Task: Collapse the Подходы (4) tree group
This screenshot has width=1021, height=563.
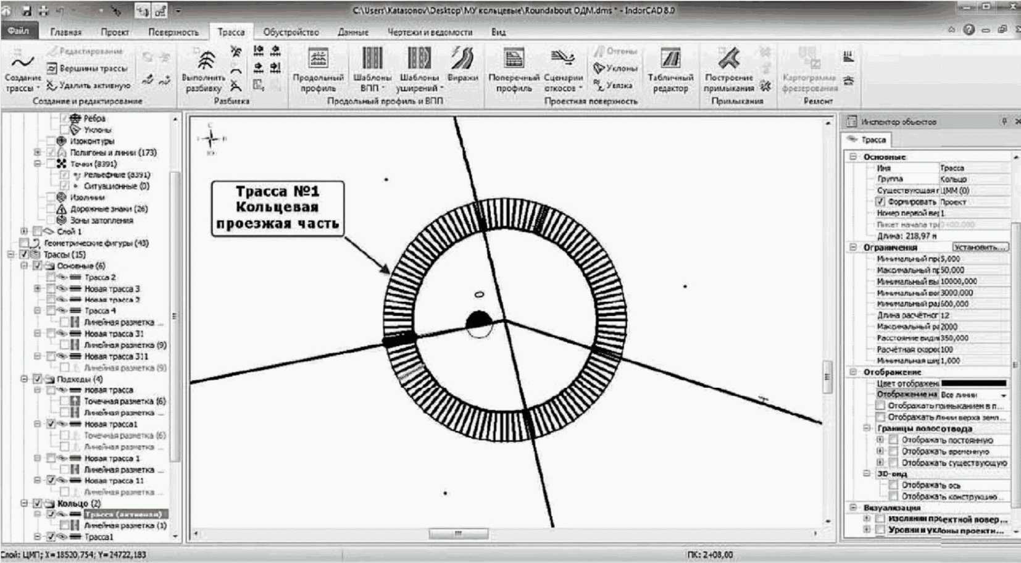Action: coord(24,379)
